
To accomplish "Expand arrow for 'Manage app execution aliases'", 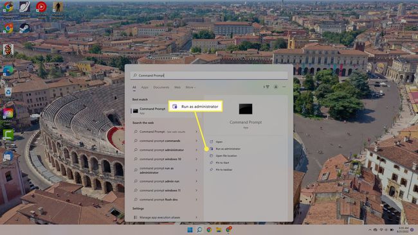I will [x=197, y=218].
